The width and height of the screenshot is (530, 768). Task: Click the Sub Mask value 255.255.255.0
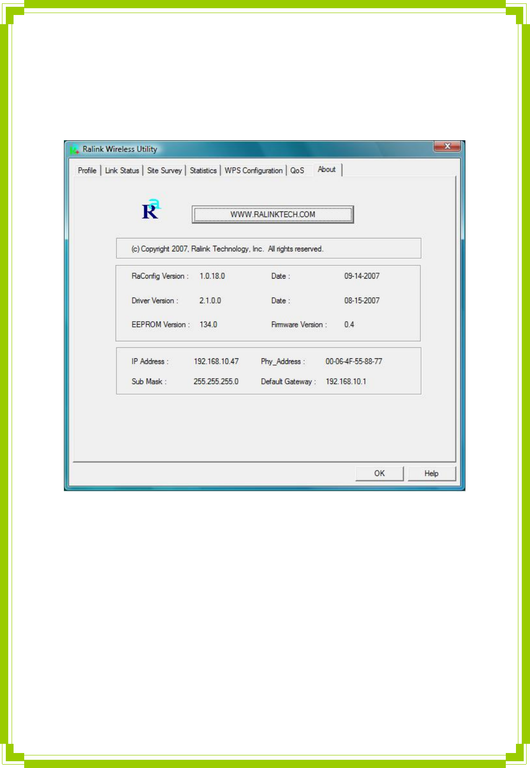click(x=216, y=382)
